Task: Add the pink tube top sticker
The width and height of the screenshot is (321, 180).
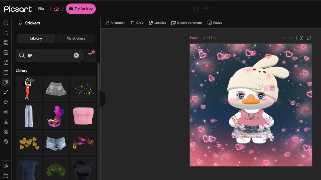Action: 83,116
